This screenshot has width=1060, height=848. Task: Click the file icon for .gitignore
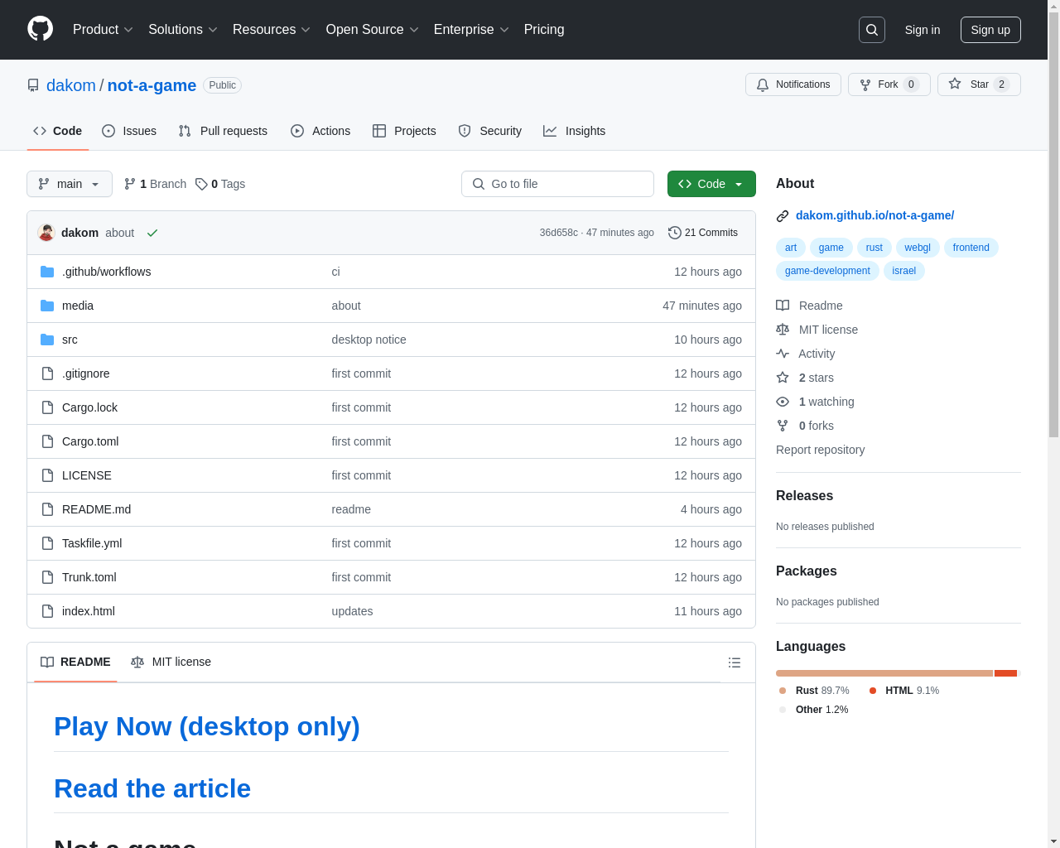click(47, 373)
